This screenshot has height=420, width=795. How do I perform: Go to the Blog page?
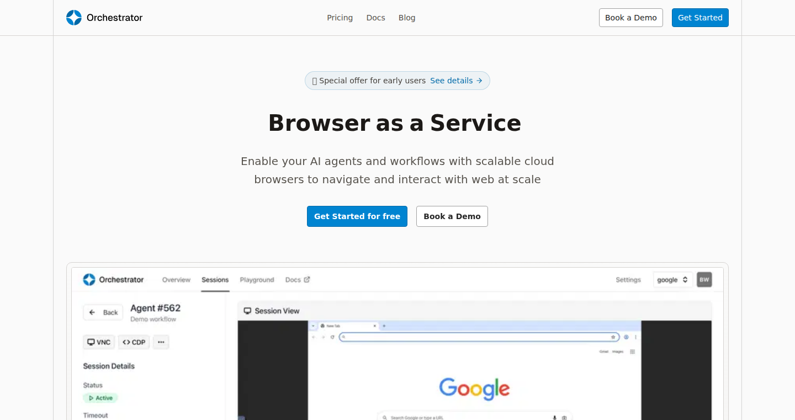(407, 18)
